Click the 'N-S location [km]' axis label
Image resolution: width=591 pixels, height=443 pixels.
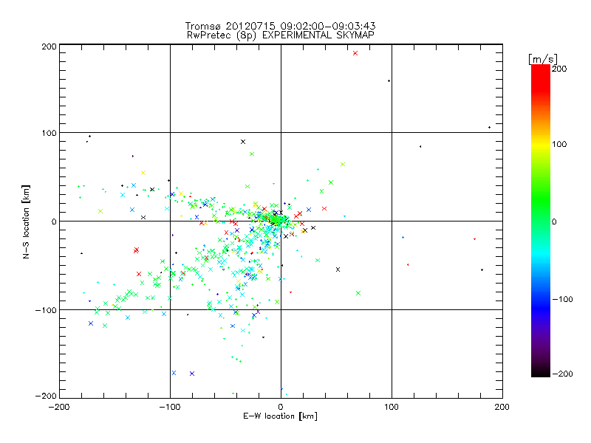pos(26,221)
